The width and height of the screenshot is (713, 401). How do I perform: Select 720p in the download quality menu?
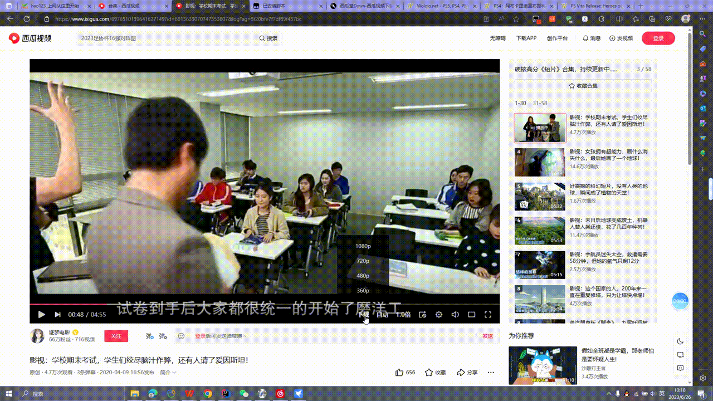point(363,261)
